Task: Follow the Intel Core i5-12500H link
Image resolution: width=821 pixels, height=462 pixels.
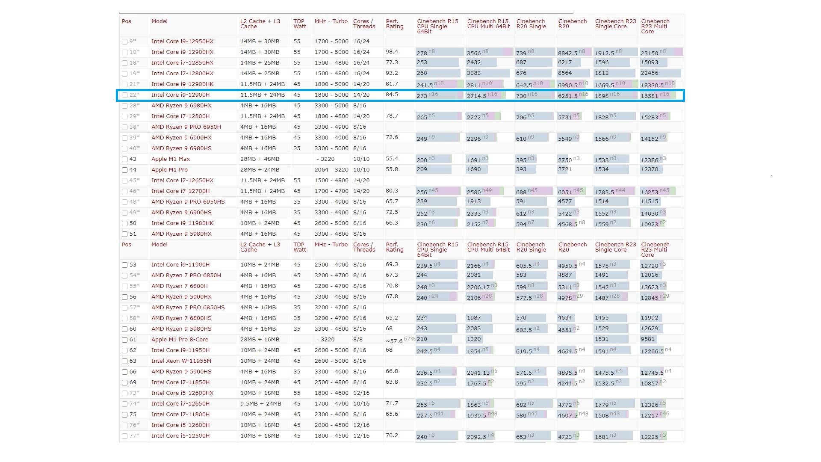Action: click(x=180, y=436)
